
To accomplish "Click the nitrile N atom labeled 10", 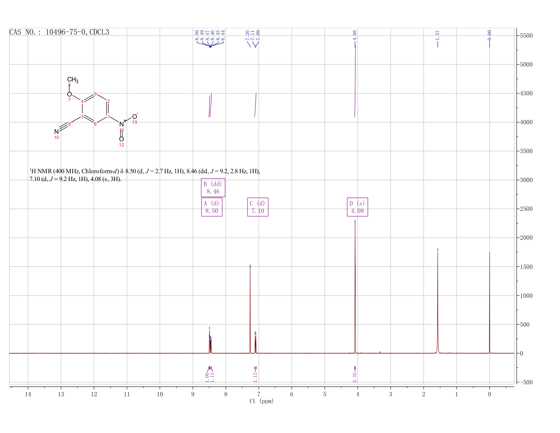I will click(56, 131).
